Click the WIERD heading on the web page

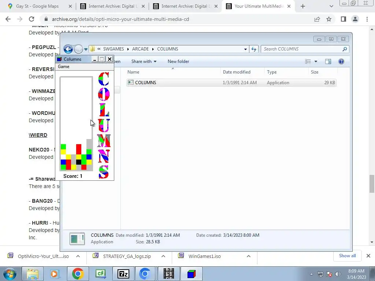click(38, 135)
